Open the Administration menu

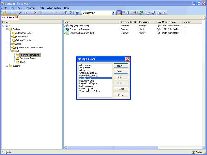[x=54, y=8]
